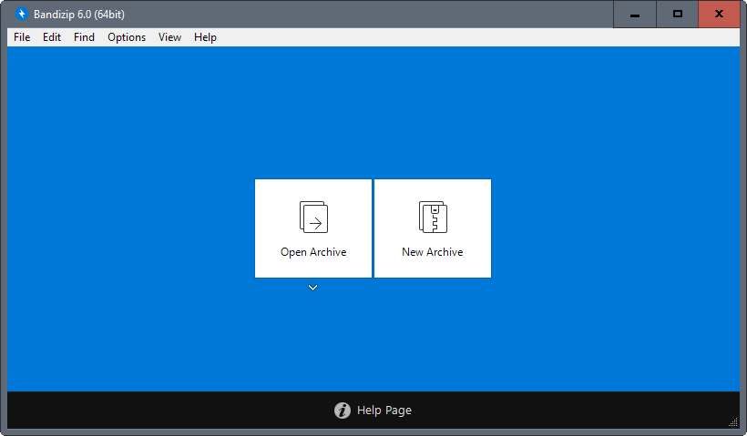Screen dimensions: 747x436
Task: Open the Options menu
Action: pos(127,37)
